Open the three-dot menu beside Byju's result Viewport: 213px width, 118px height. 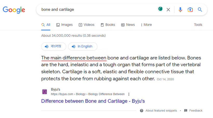[x=129, y=94]
